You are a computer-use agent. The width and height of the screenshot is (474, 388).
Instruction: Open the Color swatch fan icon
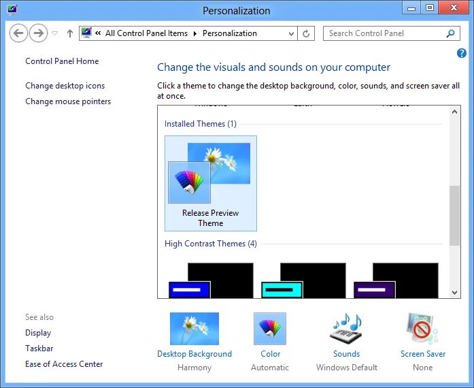pyautogui.click(x=270, y=329)
